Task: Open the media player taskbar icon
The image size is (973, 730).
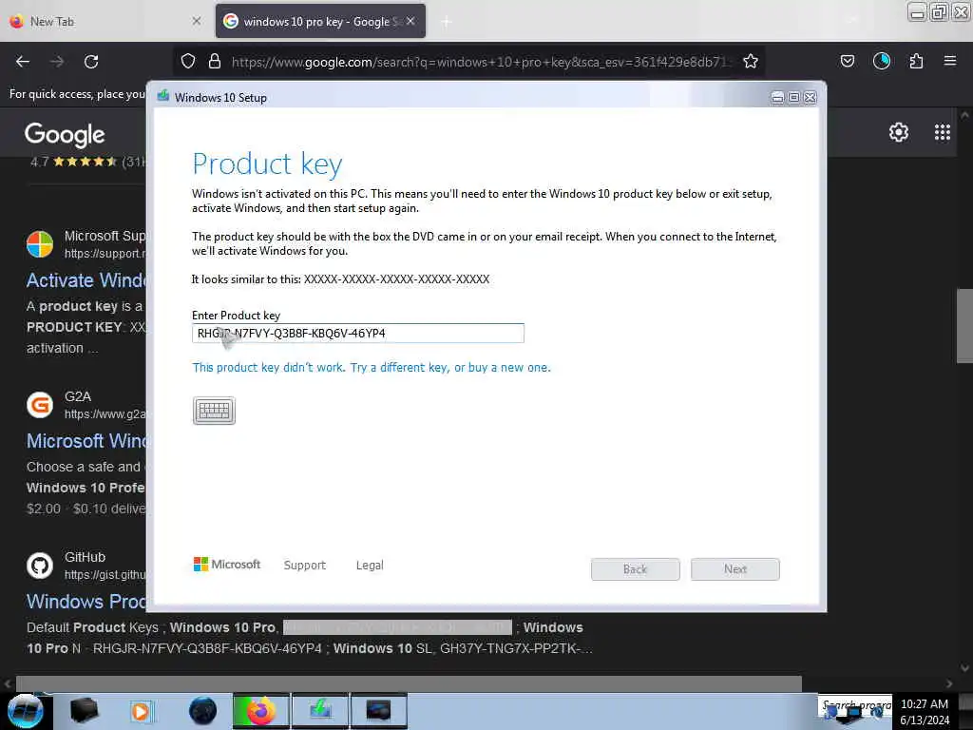Action: 142,711
